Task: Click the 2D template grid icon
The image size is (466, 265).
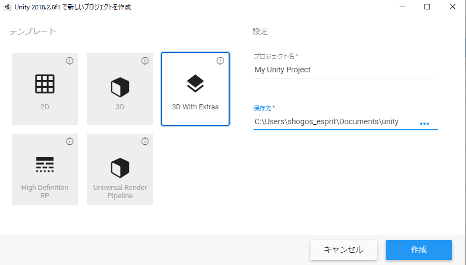Action: 45,84
